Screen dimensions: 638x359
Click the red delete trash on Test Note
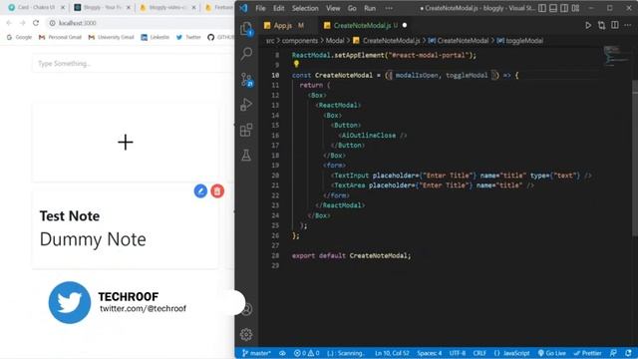pos(217,190)
